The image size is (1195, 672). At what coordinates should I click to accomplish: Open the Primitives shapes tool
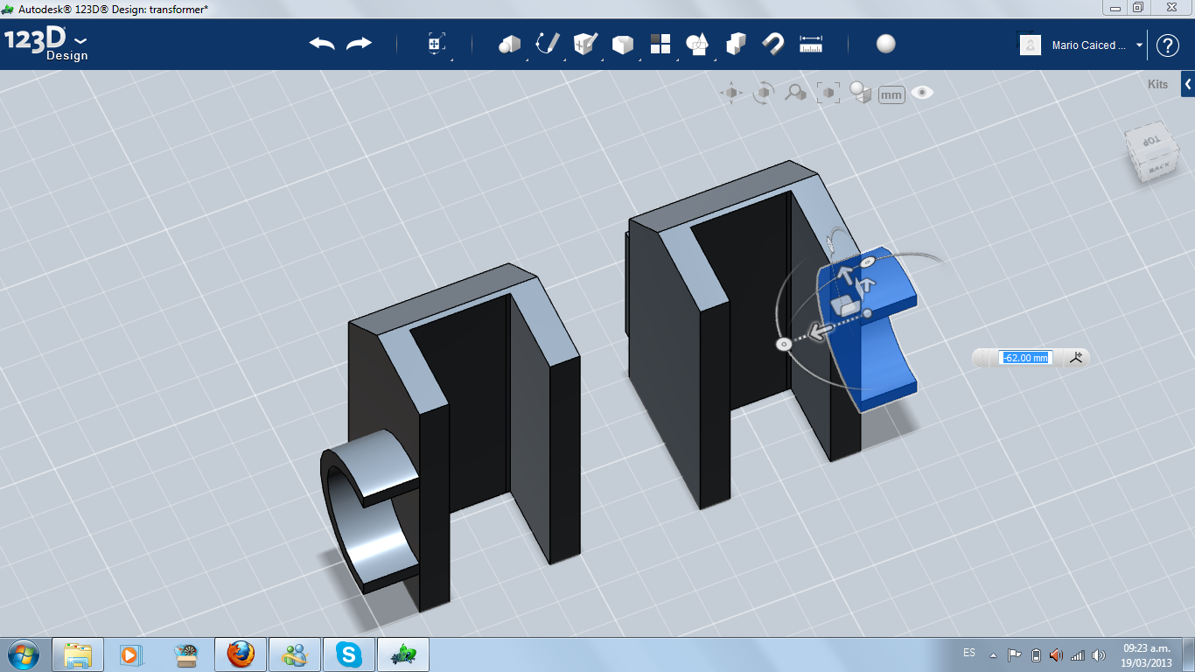[509, 44]
